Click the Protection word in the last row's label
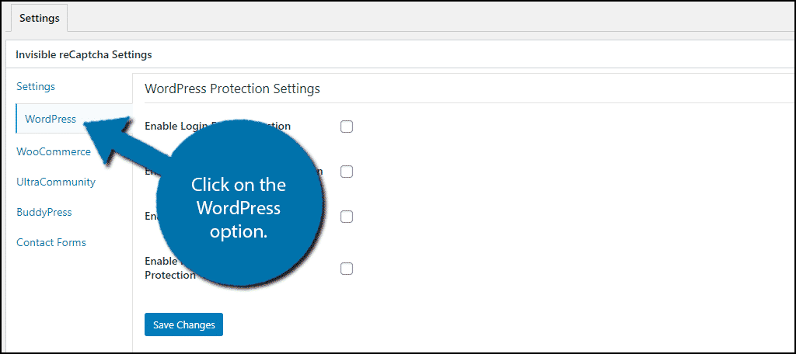This screenshot has width=796, height=354. pyautogui.click(x=170, y=275)
